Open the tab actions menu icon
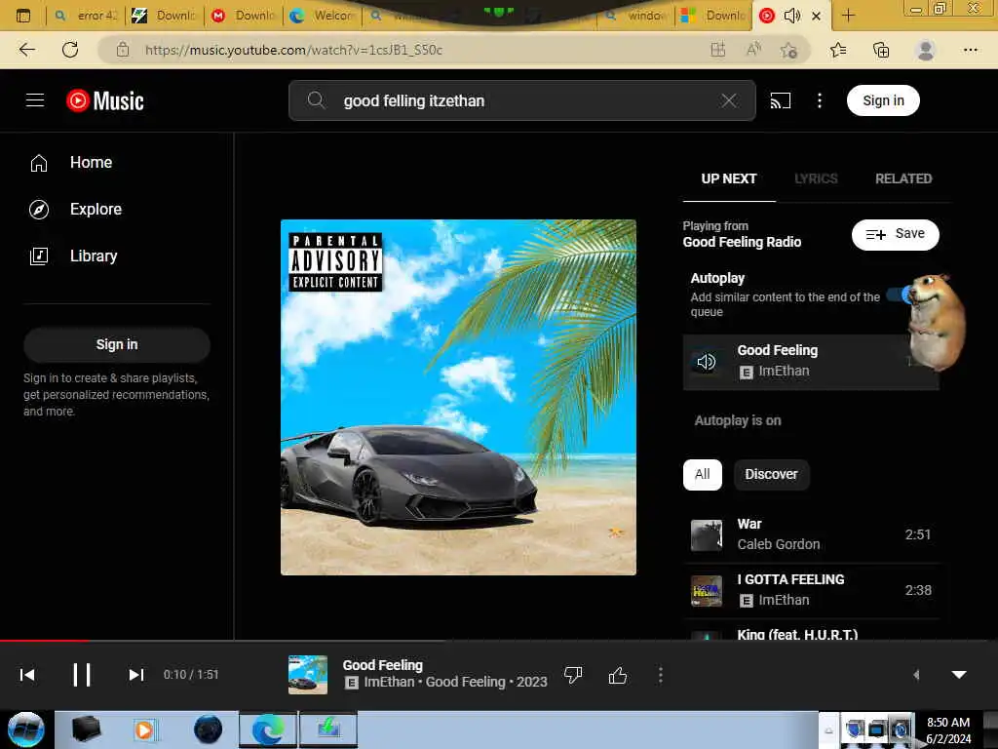Screen dimensions: 998x749 [23, 16]
